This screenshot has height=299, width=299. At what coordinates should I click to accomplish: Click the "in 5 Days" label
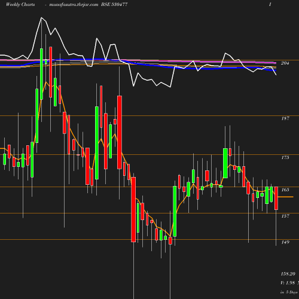coord(289,292)
